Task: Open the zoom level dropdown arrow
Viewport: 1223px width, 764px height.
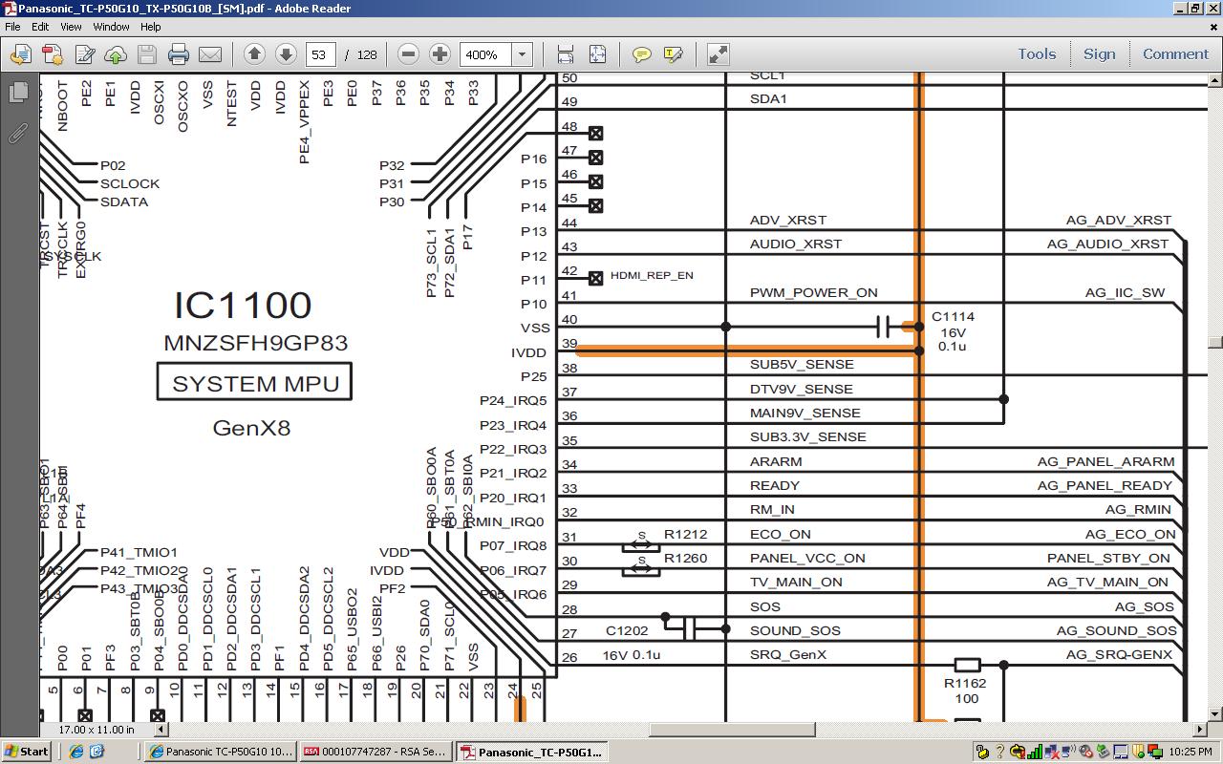Action: [522, 54]
